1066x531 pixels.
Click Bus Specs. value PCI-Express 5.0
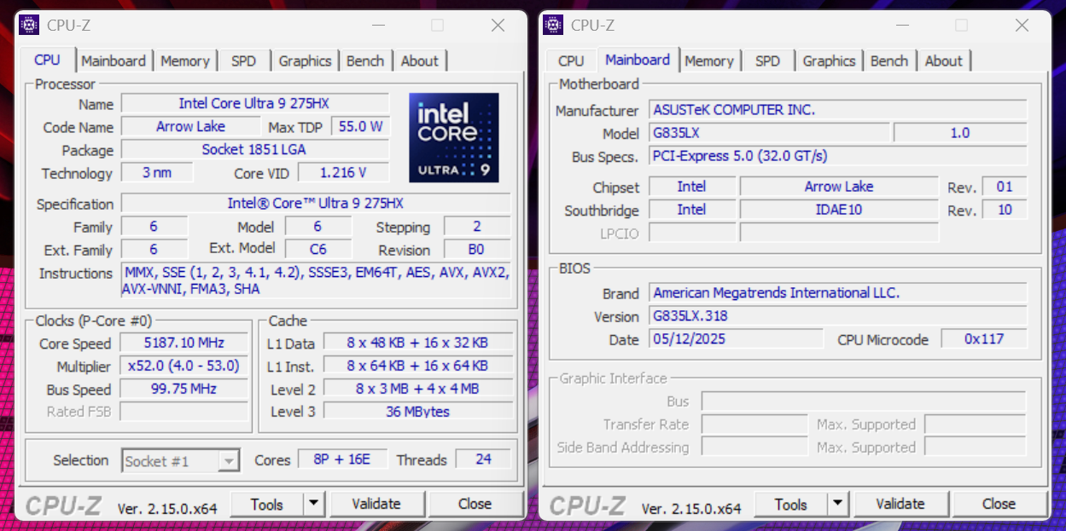click(x=837, y=155)
